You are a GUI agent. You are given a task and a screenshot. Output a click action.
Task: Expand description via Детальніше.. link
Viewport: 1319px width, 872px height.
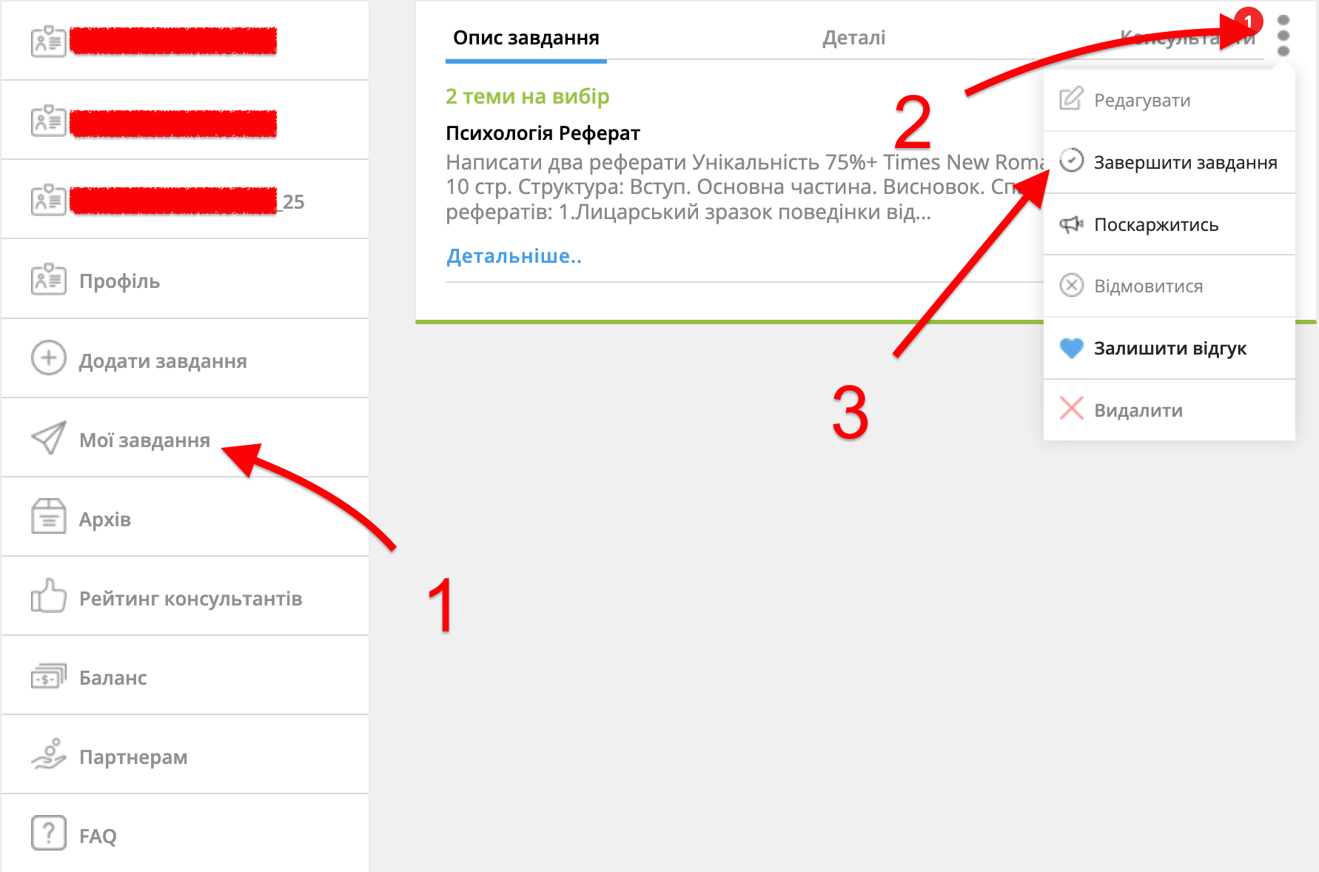[x=514, y=256]
